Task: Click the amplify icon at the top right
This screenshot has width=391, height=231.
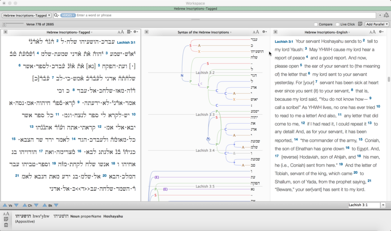Action: pos(385,15)
